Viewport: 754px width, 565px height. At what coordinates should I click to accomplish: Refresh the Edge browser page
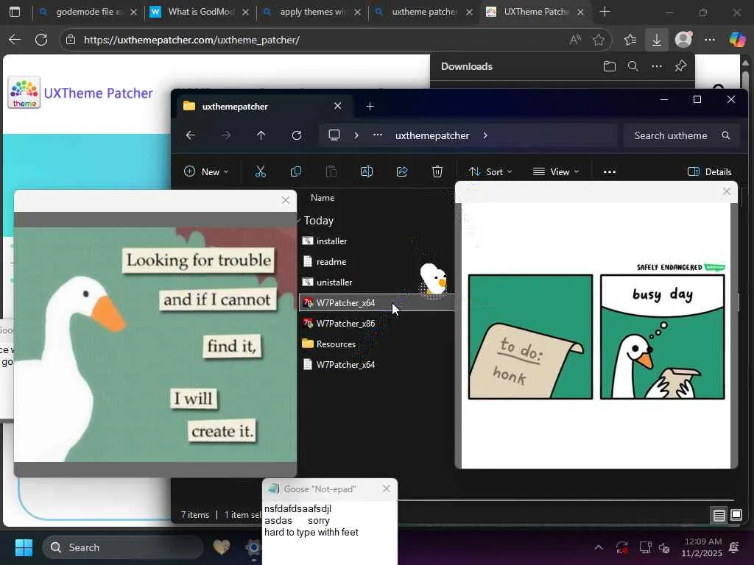(x=41, y=40)
